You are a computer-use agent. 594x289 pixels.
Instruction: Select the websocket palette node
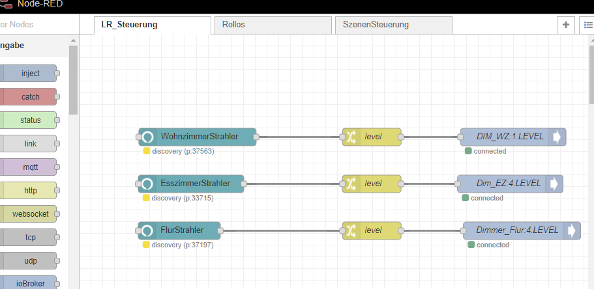click(x=28, y=214)
